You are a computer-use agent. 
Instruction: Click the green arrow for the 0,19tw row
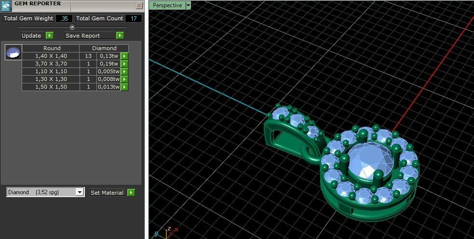tap(124, 64)
